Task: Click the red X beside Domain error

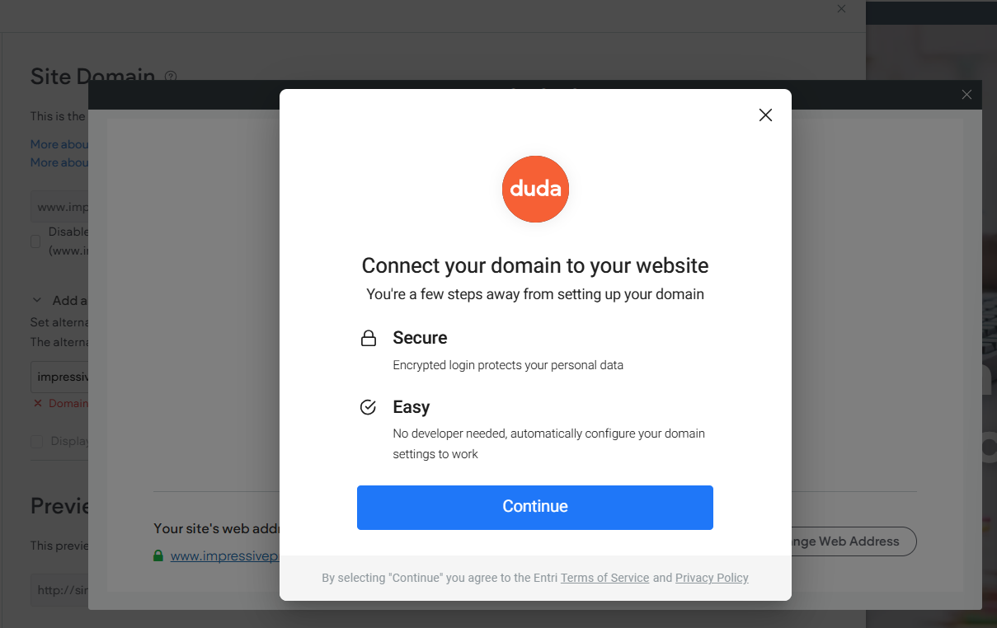Action: click(38, 403)
